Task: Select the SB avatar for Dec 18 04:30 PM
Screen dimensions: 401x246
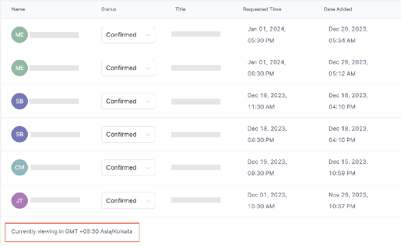Action: click(x=19, y=134)
